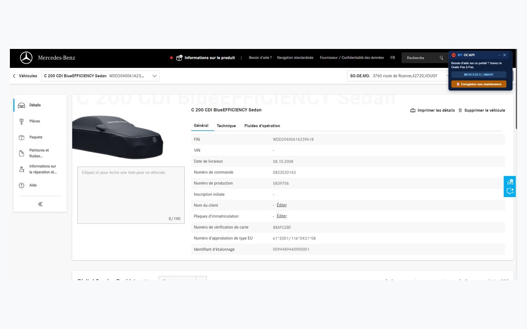Click the MERCEDES | SMART button
This screenshot has width=527, height=329.
(x=479, y=75)
